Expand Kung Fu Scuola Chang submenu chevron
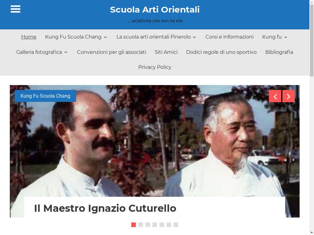314x235 pixels. [105, 37]
